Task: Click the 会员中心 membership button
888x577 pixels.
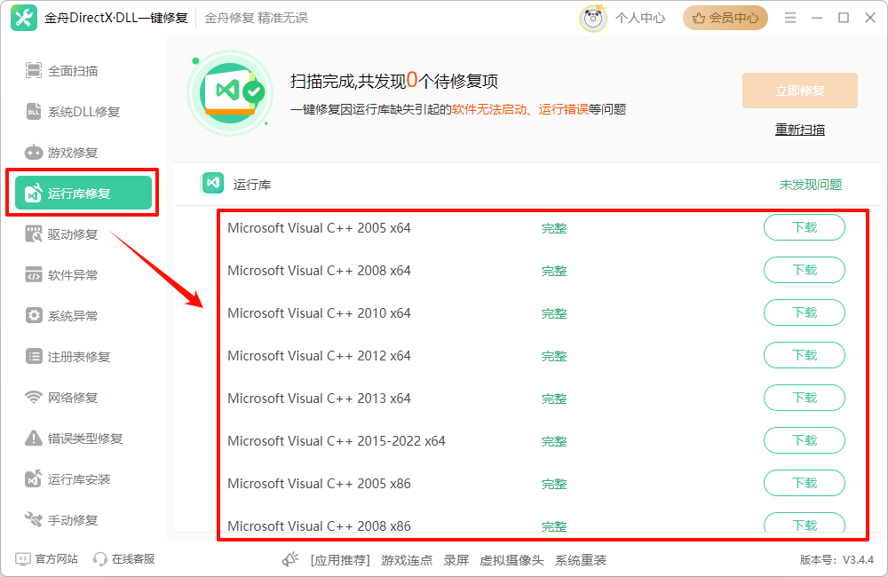Action: click(x=725, y=17)
